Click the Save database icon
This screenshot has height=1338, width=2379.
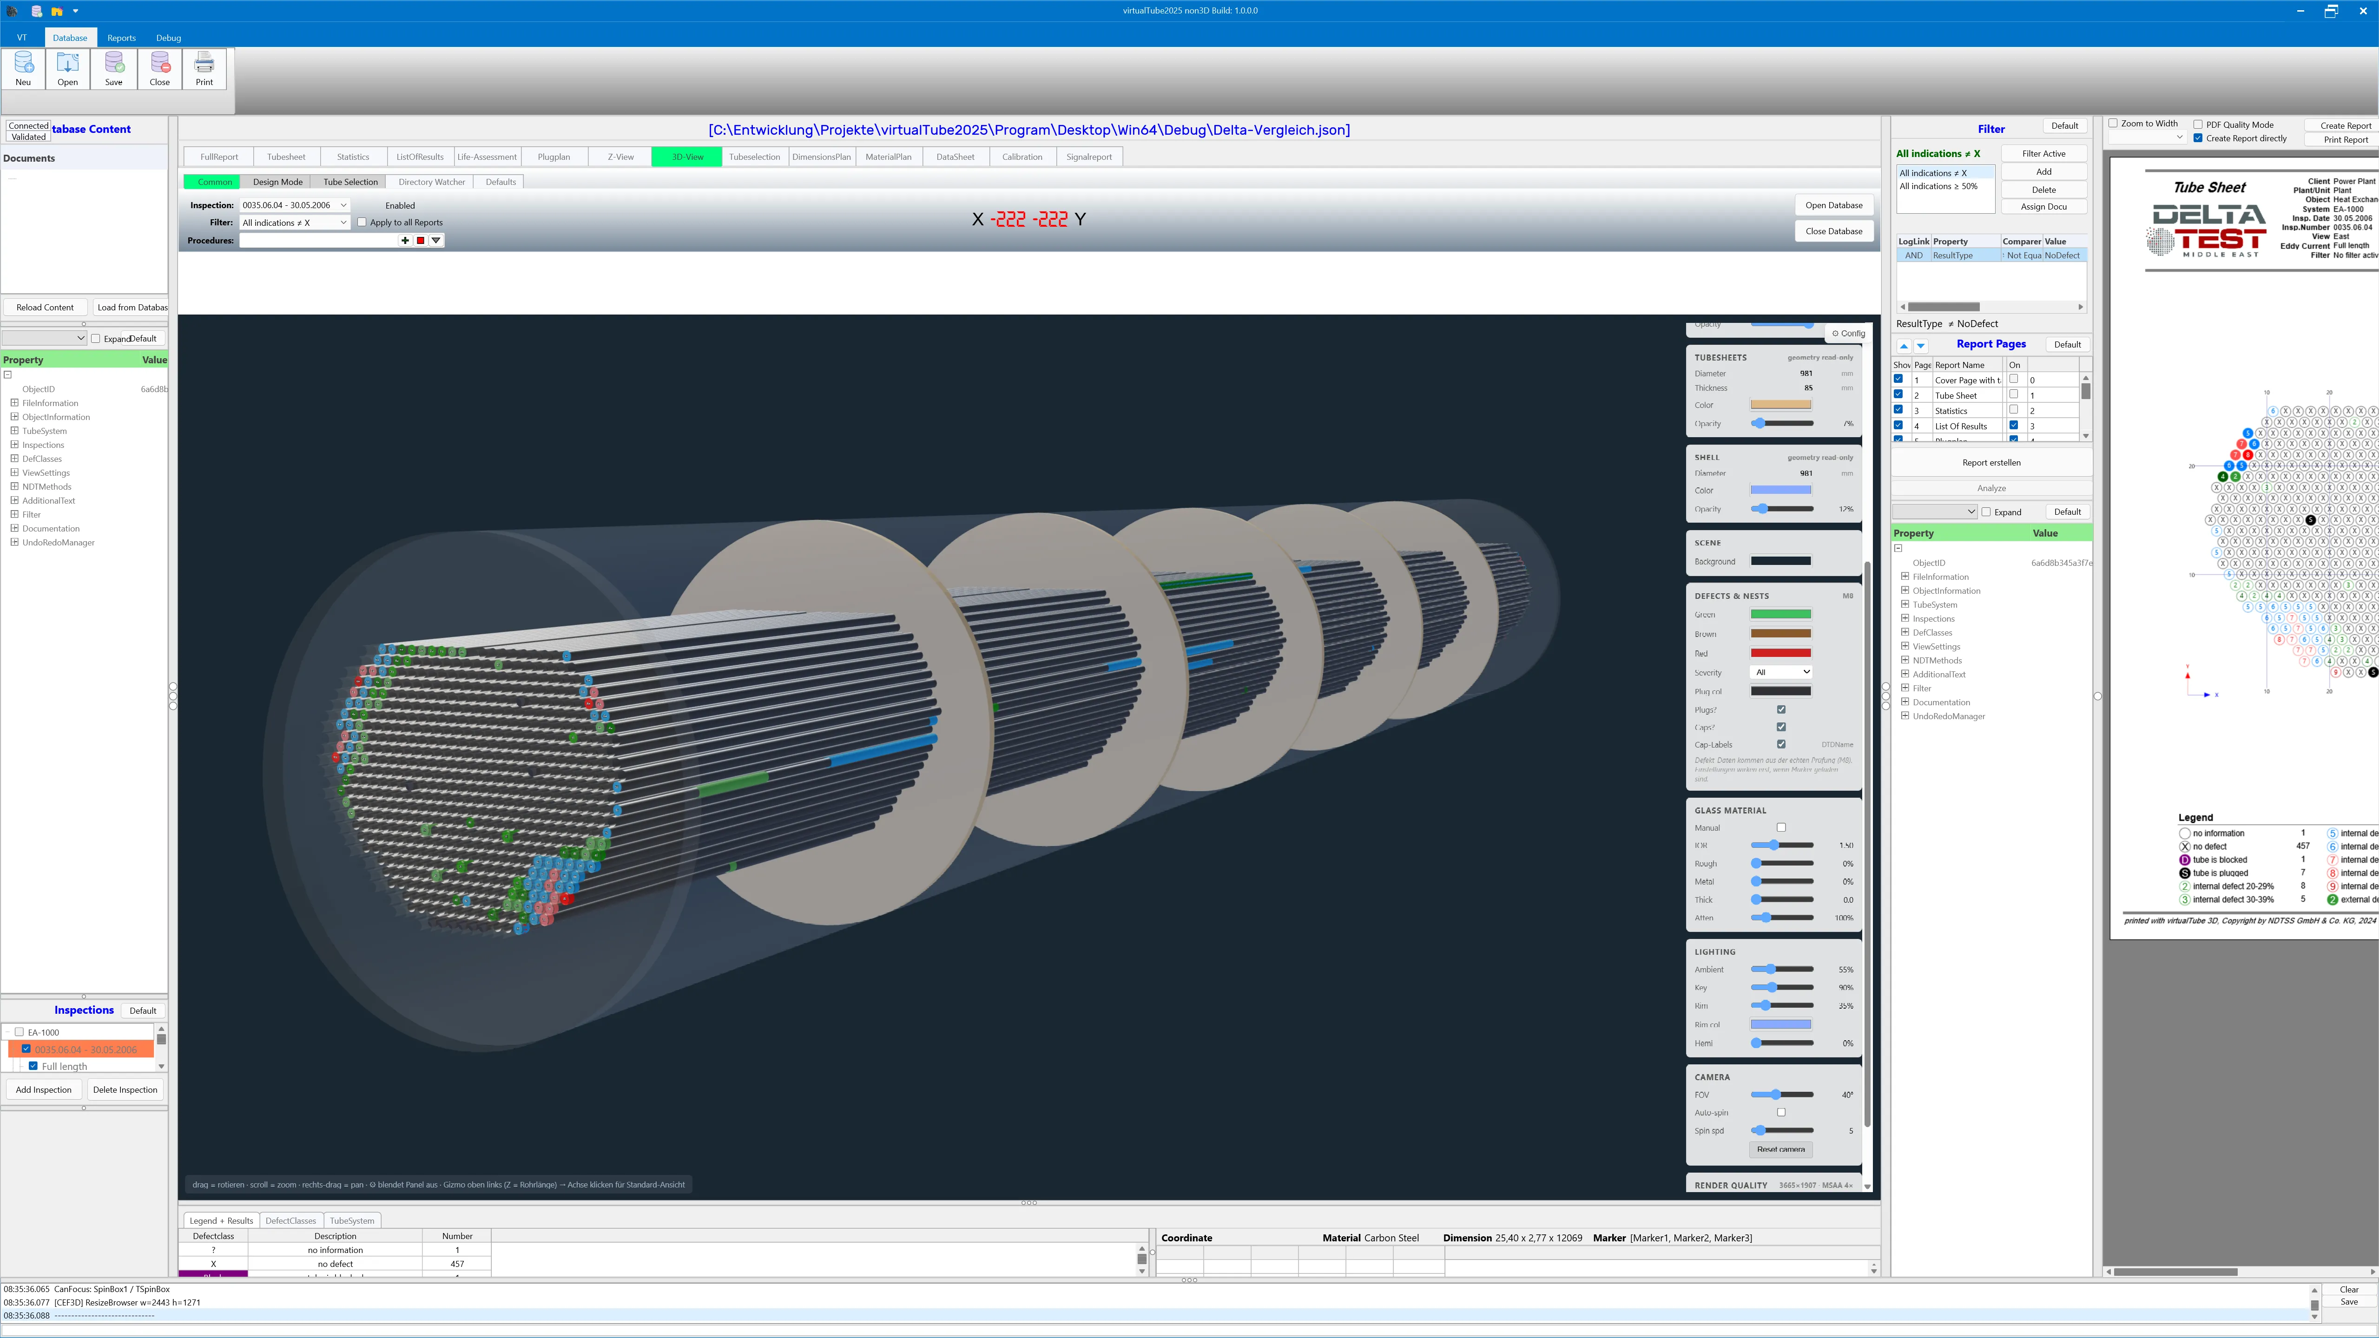click(113, 68)
